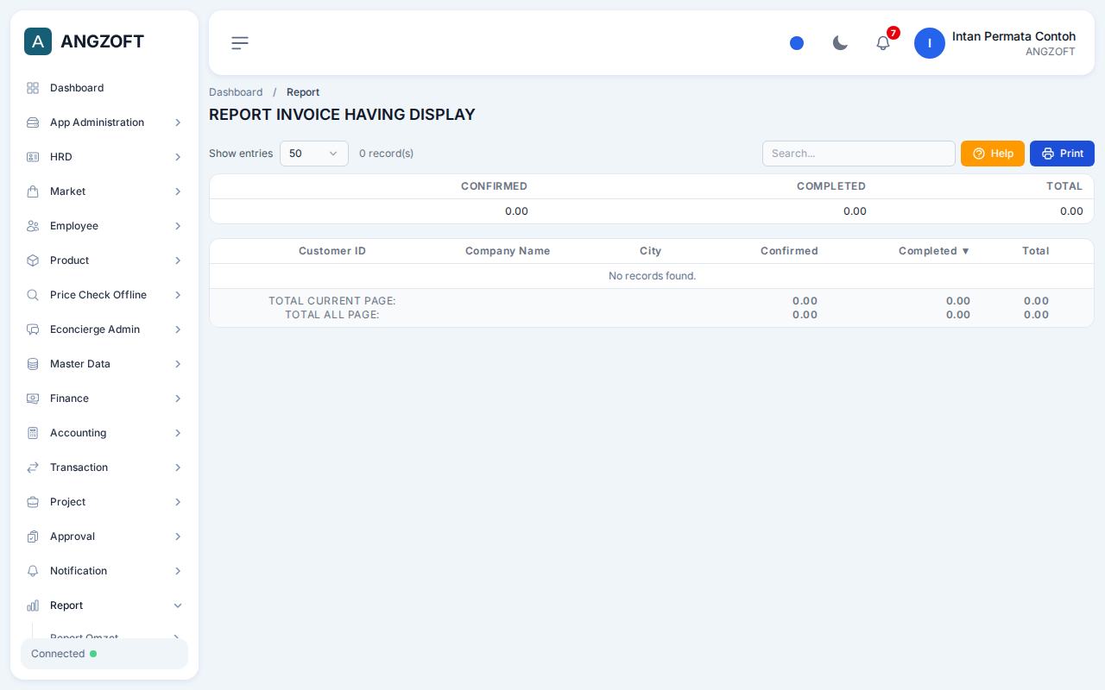Click the orange Help button

click(x=993, y=154)
